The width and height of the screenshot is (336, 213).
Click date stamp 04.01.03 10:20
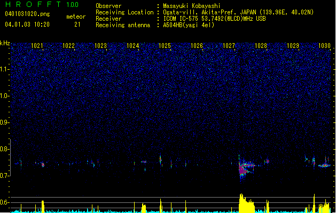(x=27, y=24)
